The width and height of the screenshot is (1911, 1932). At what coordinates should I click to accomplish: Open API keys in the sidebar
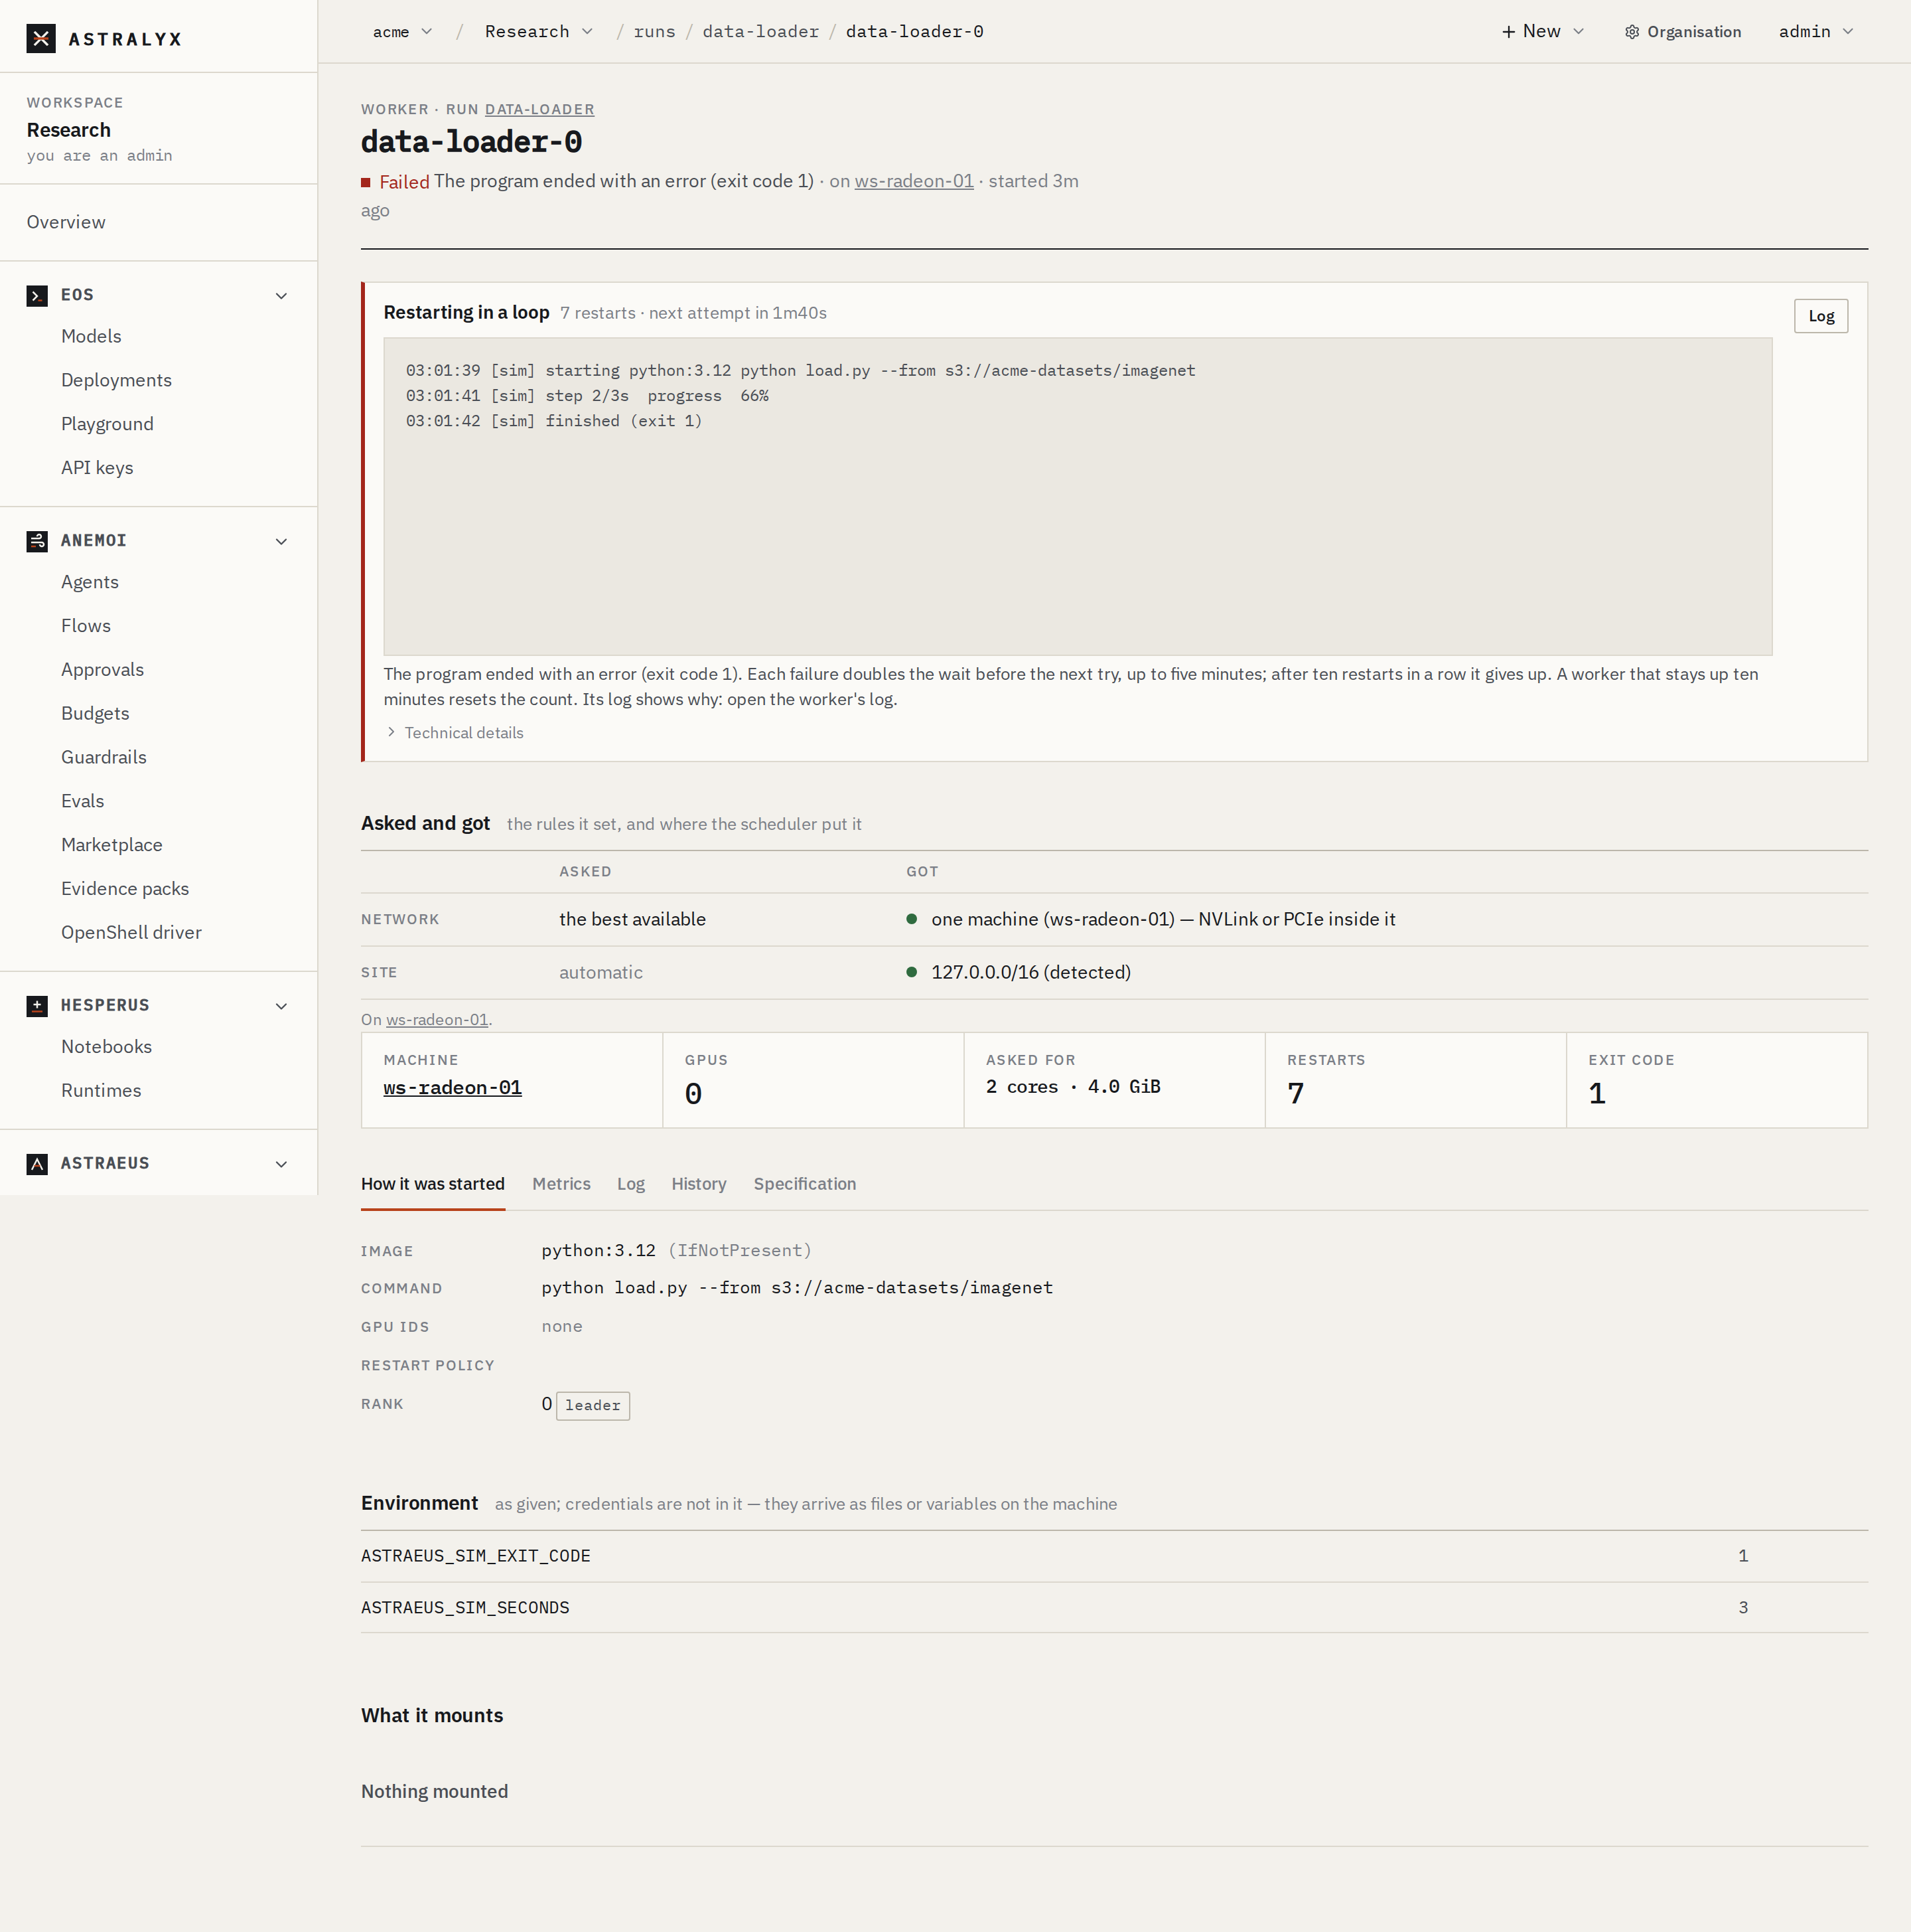point(97,468)
